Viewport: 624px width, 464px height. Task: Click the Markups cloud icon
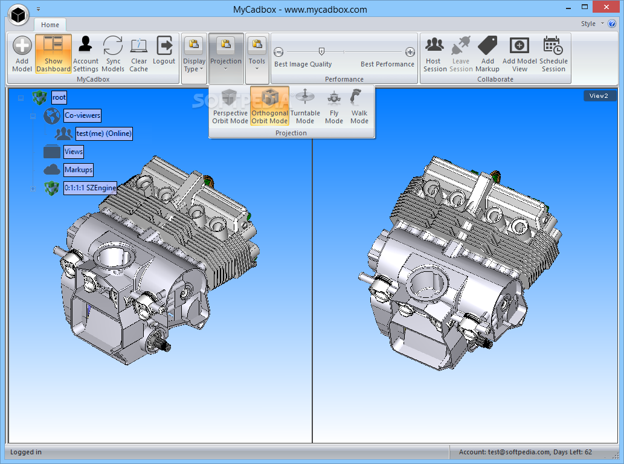click(52, 170)
